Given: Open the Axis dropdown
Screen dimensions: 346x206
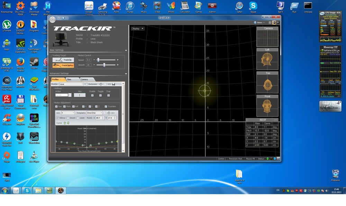Looking at the screenshot, I should coord(68,113).
